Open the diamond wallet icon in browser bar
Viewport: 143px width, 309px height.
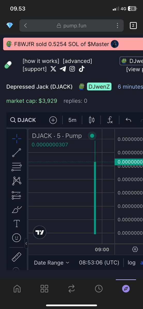click(10, 25)
